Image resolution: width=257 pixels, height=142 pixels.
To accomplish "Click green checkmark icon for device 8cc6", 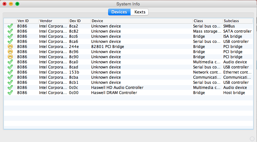I will [10, 36].
